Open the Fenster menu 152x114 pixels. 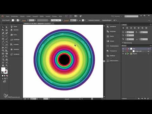click(x=54, y=16)
